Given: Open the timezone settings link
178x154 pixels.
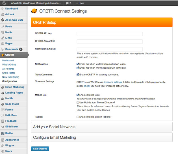Looking at the screenshot, I should 113,82.
